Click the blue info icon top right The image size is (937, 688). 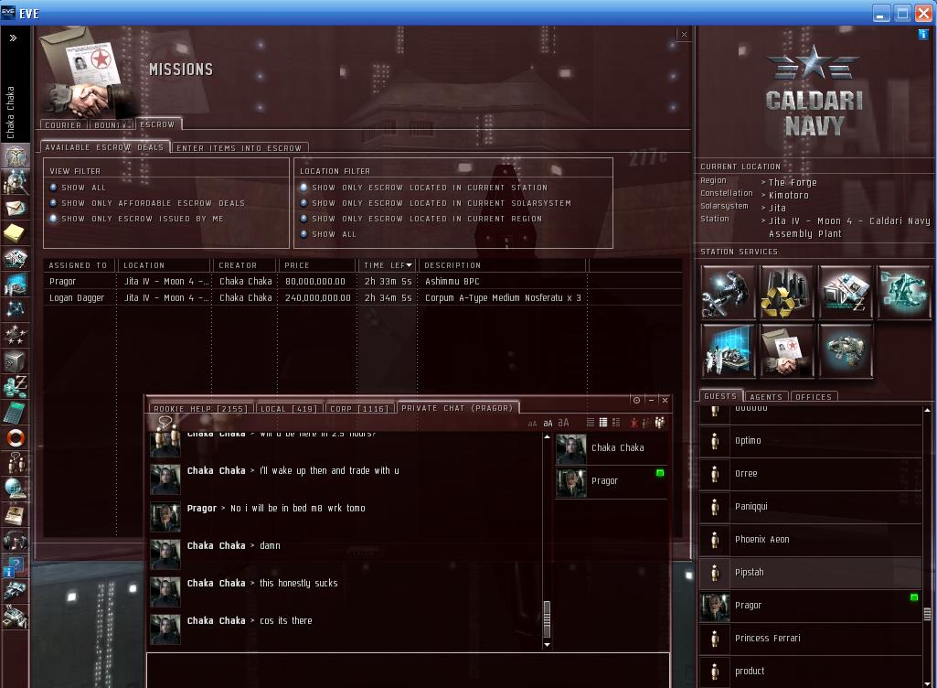923,35
